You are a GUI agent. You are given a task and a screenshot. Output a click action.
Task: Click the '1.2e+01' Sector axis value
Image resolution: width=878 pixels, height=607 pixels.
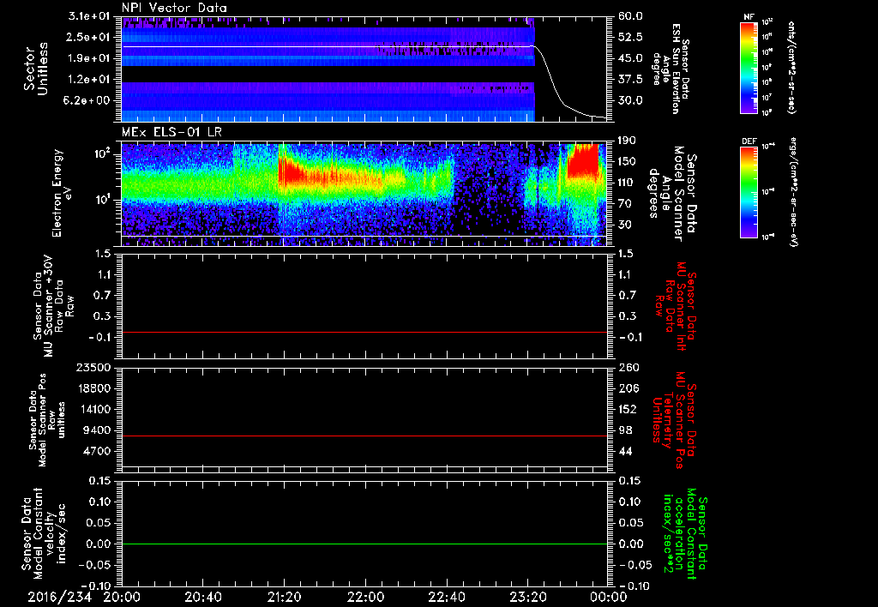91,80
